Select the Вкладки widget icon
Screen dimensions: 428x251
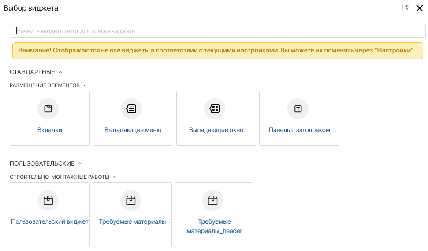click(48, 109)
